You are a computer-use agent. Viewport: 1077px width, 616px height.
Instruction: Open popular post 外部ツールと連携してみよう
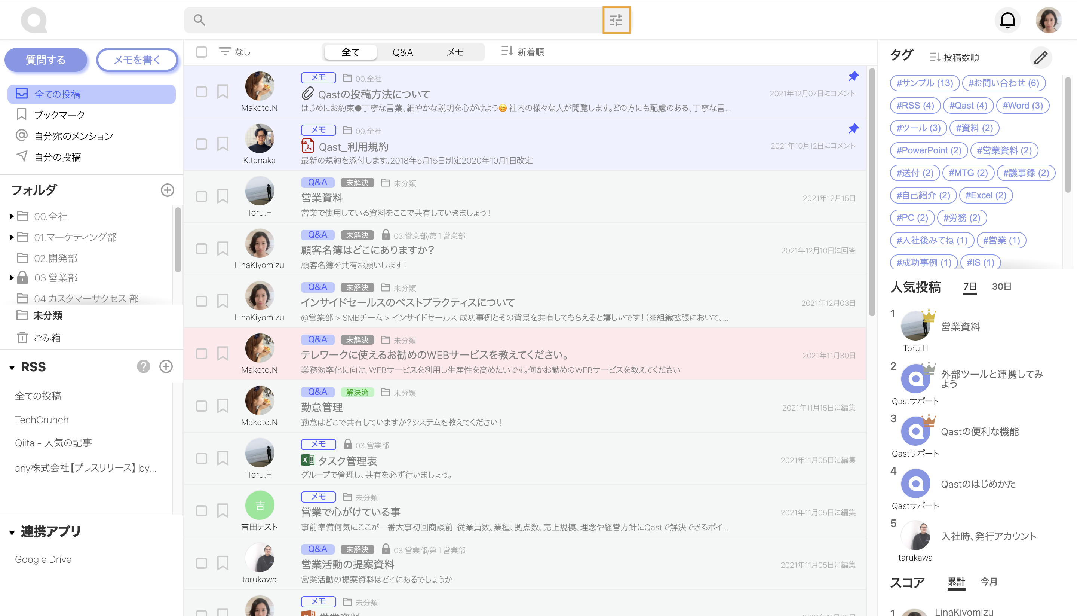992,379
